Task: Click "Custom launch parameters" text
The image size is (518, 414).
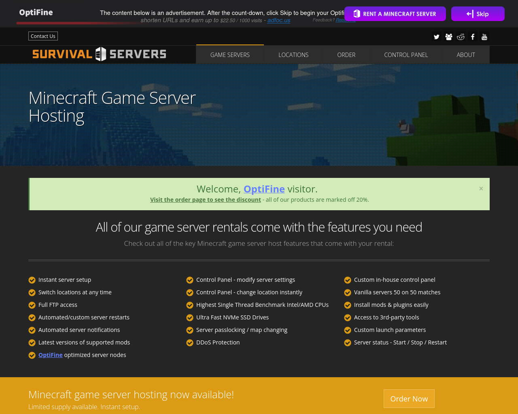Action: (x=390, y=330)
